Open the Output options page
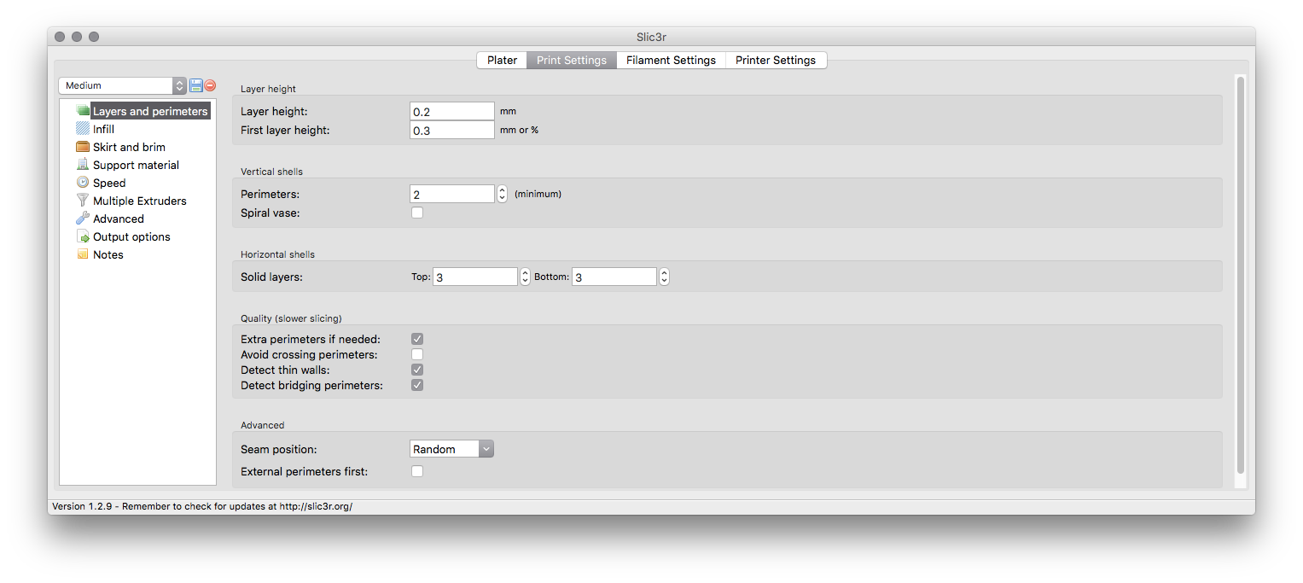Screen dimensions: 1303x583 pos(131,236)
